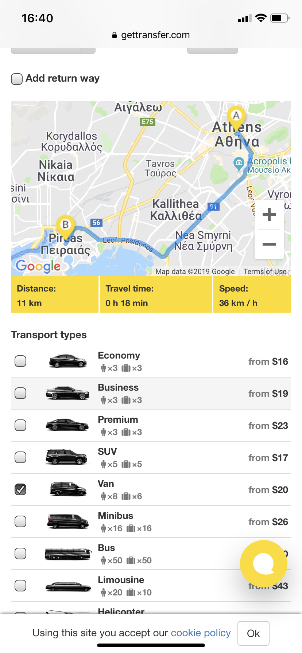302x653 pixels.
Task: Check the Minibus transport option
Action: [x=20, y=521]
